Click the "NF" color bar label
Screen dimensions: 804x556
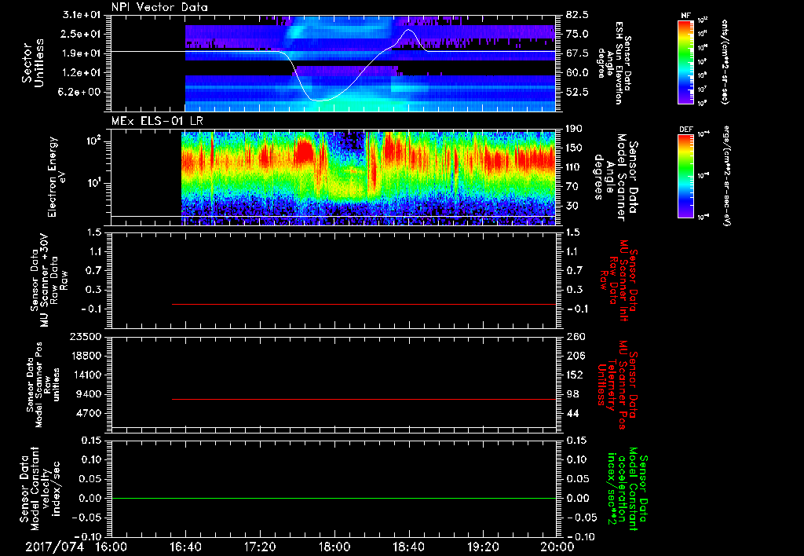[685, 16]
